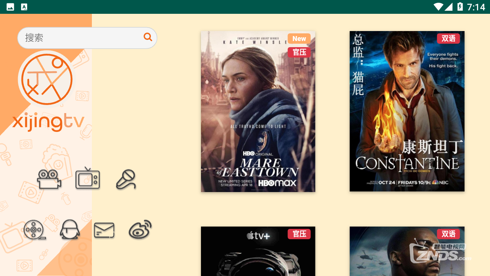
Task: Open the Apple TV+ astronaut poster
Action: [x=258, y=251]
